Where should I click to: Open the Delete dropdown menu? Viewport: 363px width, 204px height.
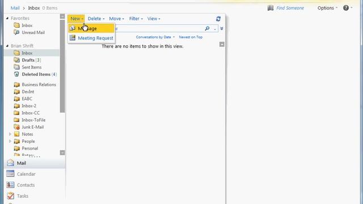[x=96, y=19]
